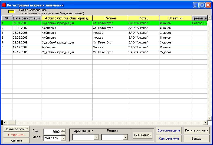213x145 pixels.
Task: Click Ст. Петербург cell in row 9
Action: 110,52
